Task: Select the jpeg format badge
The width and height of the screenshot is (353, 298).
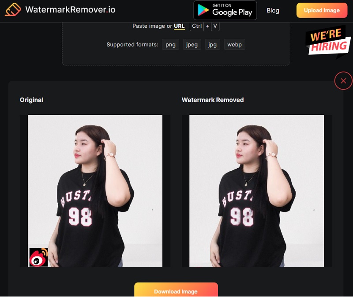Action: (x=192, y=44)
